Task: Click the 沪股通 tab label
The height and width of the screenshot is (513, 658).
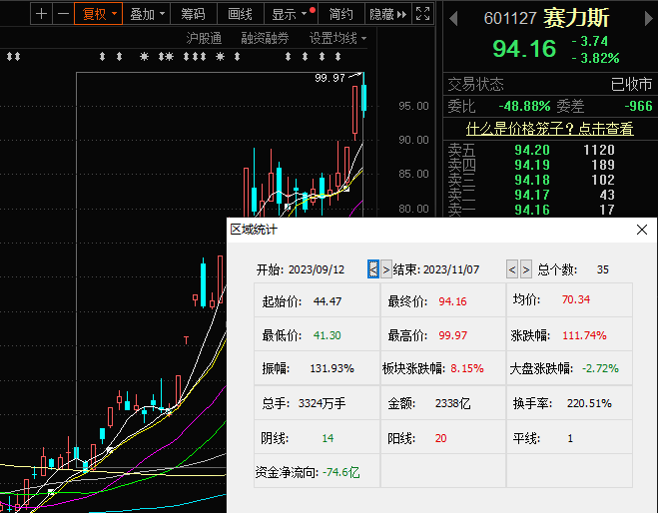Action: [x=204, y=38]
